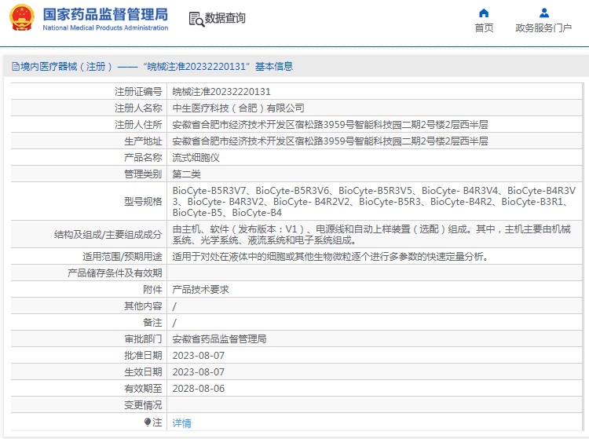Image resolution: width=589 pixels, height=439 pixels.
Task: Select the BioCyte model specifications text
Action: [x=374, y=202]
